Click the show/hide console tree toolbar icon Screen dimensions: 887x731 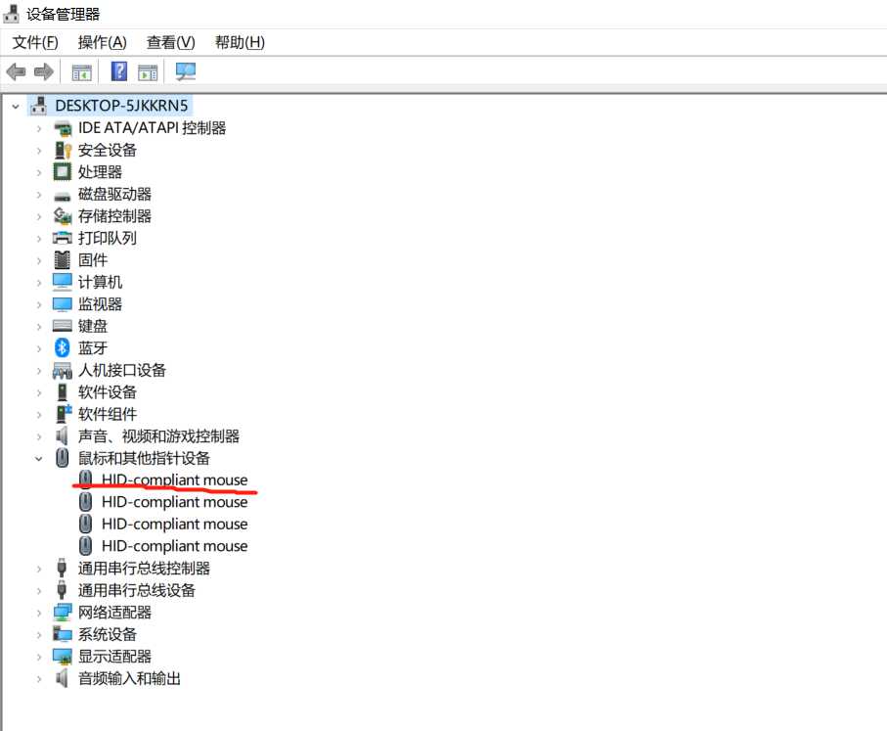tap(81, 72)
